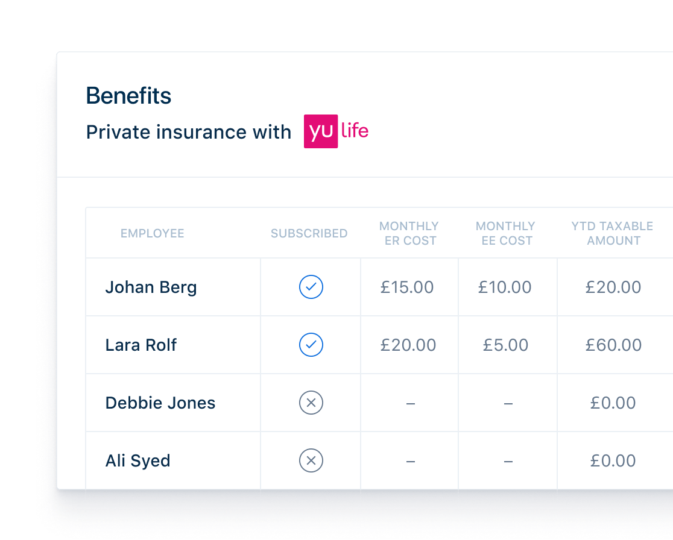The image size is (673, 540).
Task: Toggle Johan Berg's subscribed checkmark
Action: coord(311,287)
